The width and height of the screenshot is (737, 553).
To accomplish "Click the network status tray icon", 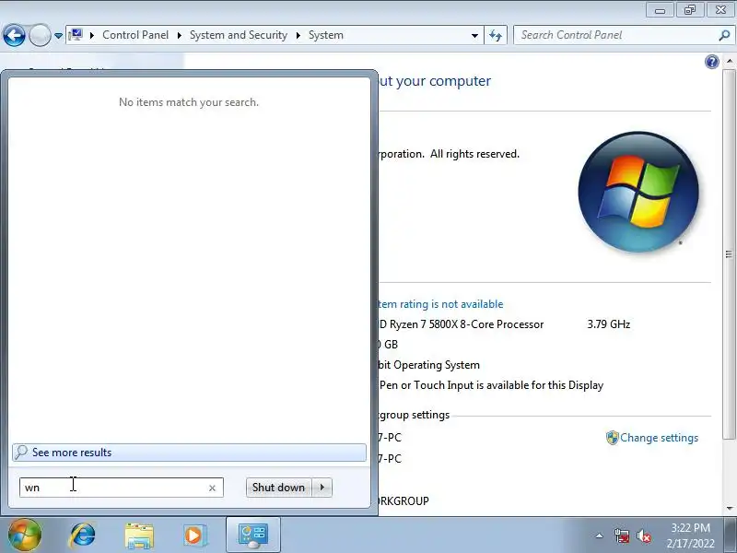I will pyautogui.click(x=622, y=535).
